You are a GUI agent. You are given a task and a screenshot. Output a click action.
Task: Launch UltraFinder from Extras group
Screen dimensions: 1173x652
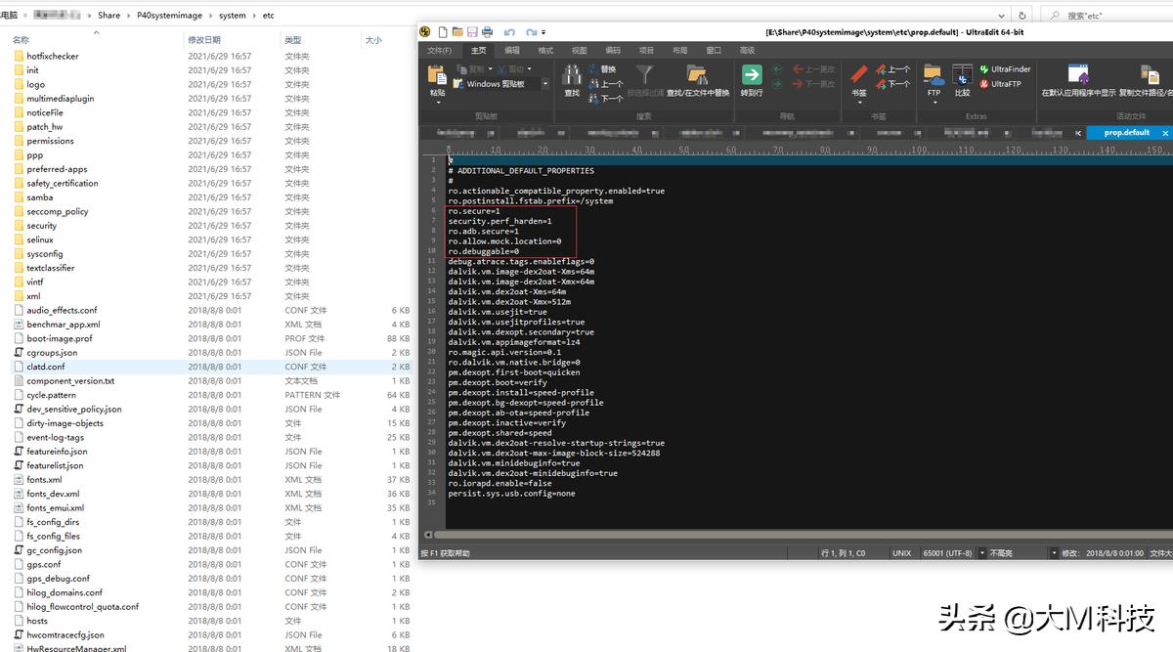pyautogui.click(x=1005, y=69)
